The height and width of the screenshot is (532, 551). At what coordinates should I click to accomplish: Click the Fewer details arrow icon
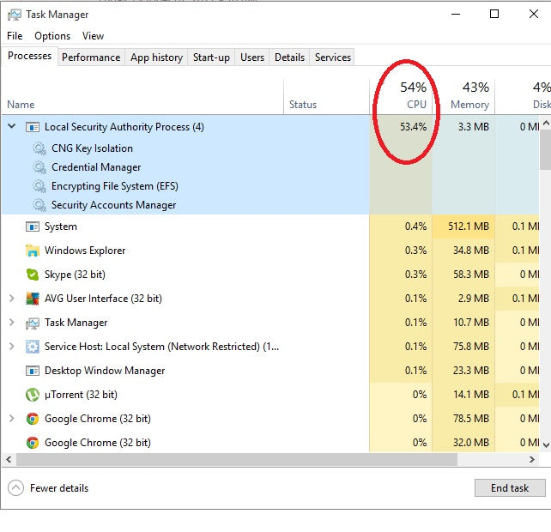click(x=15, y=487)
